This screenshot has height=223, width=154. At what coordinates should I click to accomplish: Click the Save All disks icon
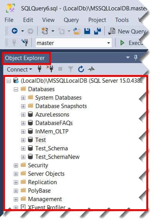[x=98, y=31]
